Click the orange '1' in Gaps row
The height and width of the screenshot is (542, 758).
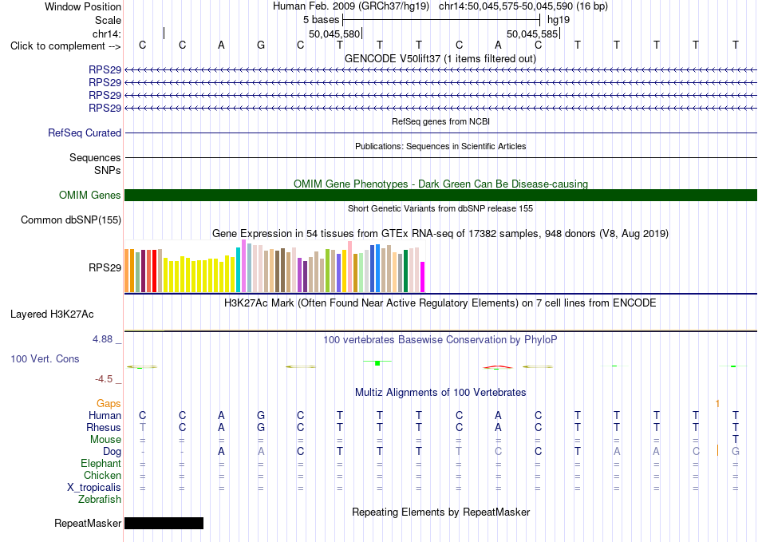pos(717,403)
